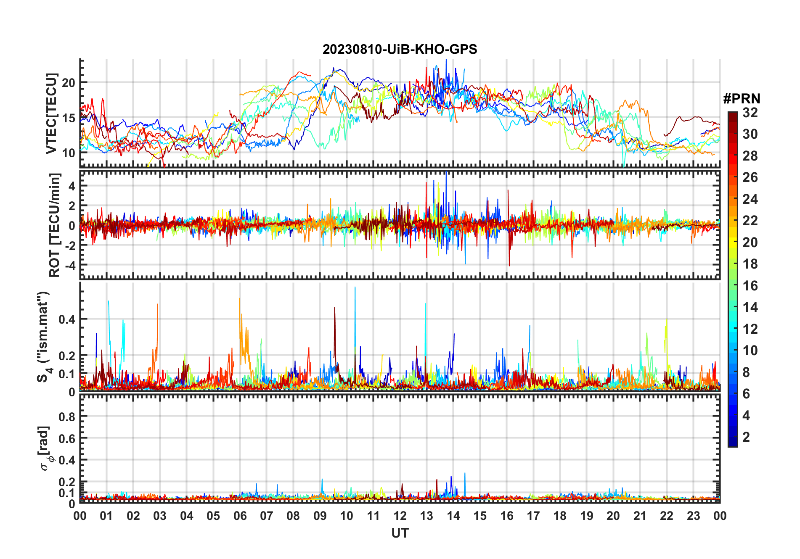Click the 0.4 tick on S4 axis

click(67, 319)
